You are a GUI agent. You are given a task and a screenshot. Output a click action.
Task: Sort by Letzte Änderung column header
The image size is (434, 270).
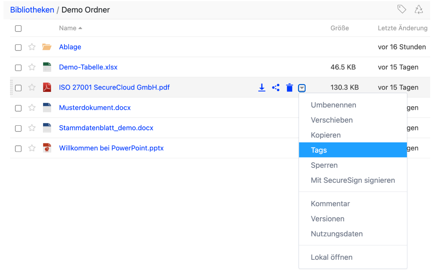(402, 28)
